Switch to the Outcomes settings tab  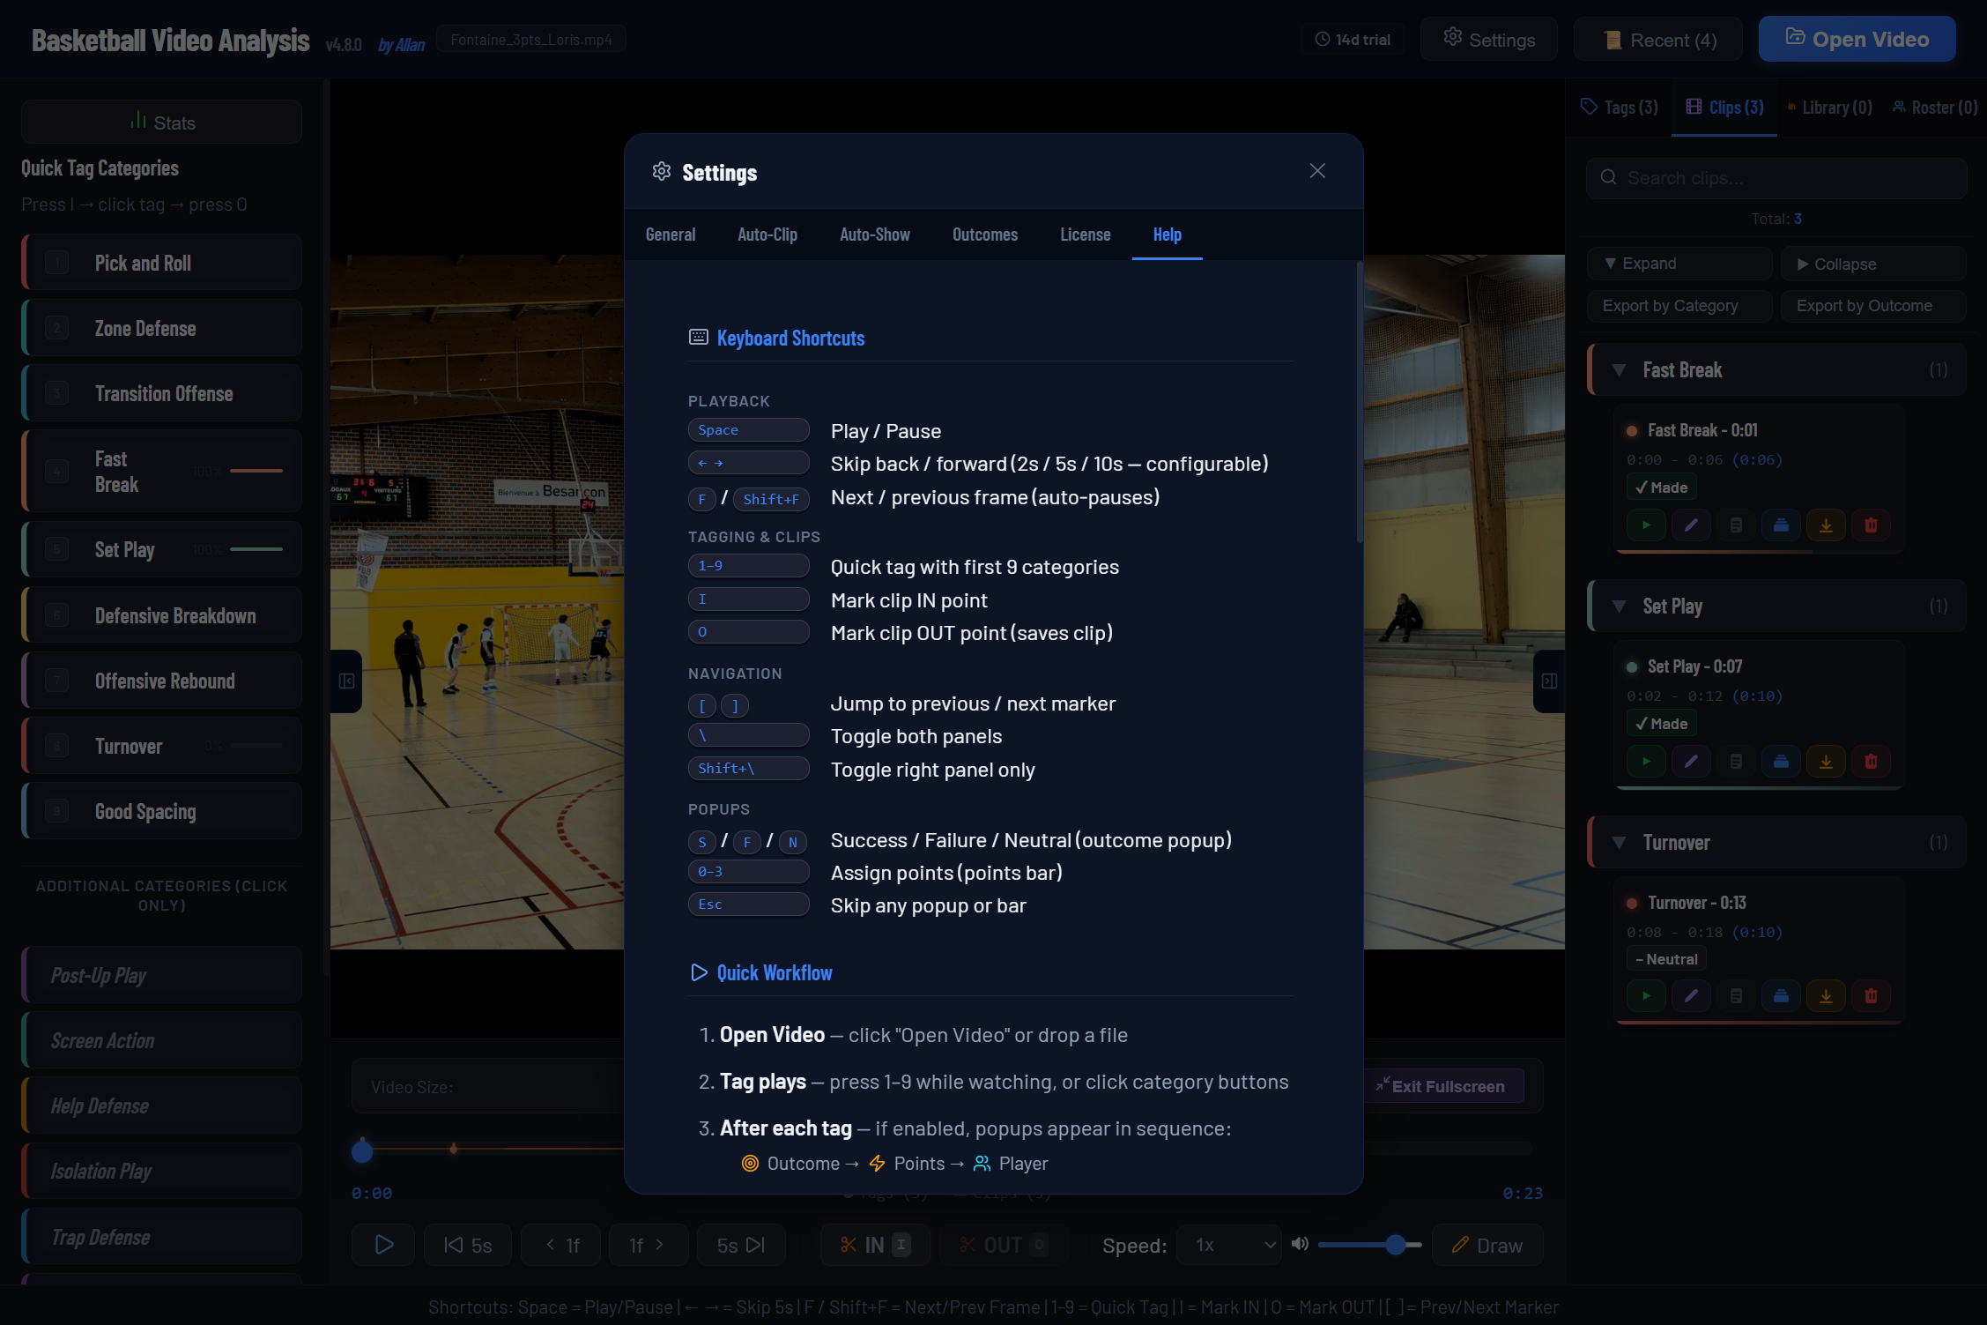click(984, 234)
